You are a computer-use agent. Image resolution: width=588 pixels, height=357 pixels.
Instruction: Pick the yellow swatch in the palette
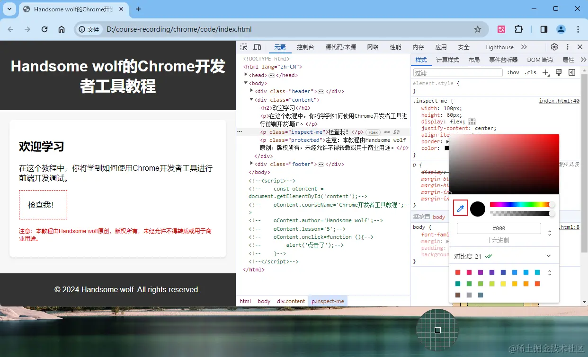point(503,284)
